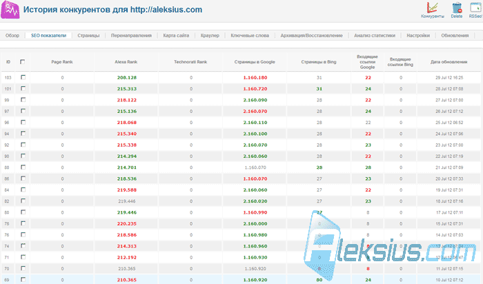This screenshot has width=483, height=284.
Task: Click the Technorati Rank column header
Action: click(190, 62)
